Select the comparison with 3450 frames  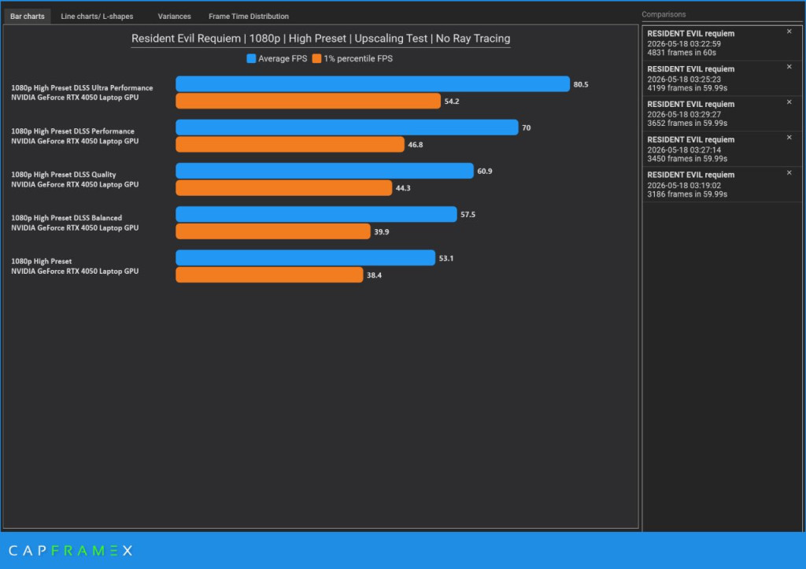722,149
